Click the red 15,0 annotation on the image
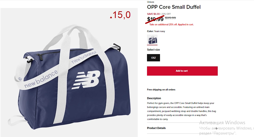 120,15
